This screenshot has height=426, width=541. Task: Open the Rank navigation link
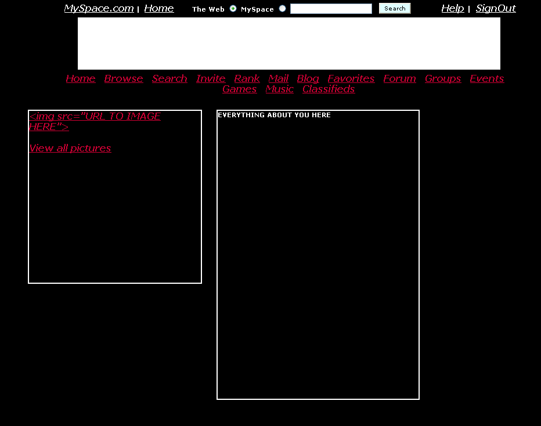click(x=247, y=78)
